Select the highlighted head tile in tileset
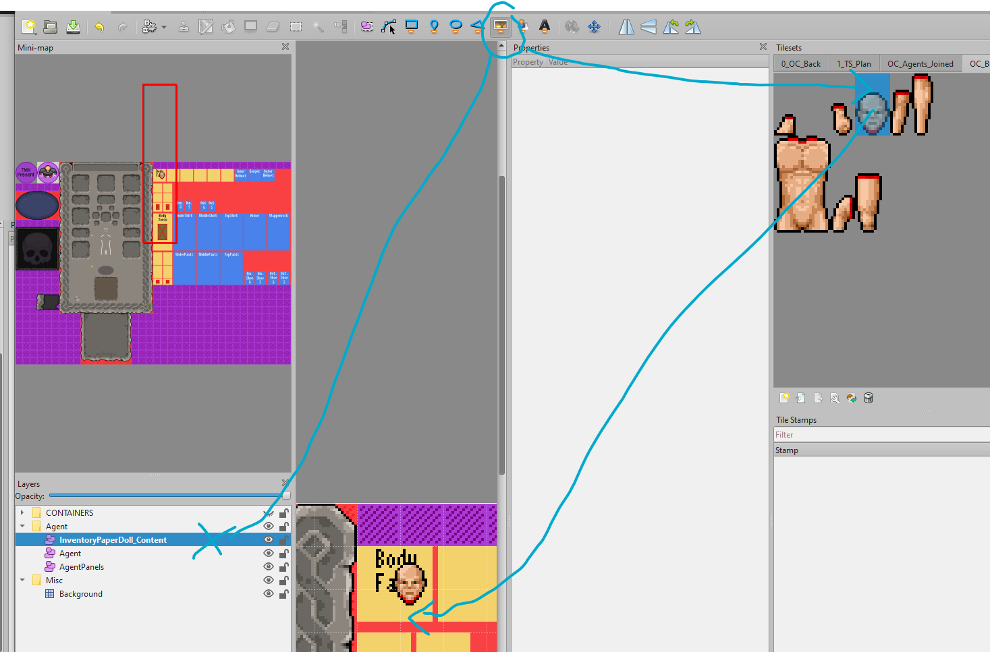990x652 pixels. click(x=873, y=105)
